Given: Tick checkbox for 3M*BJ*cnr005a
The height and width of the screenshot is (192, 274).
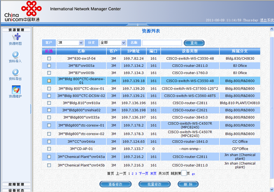Looking at the screenshot, I should (x=49, y=65).
